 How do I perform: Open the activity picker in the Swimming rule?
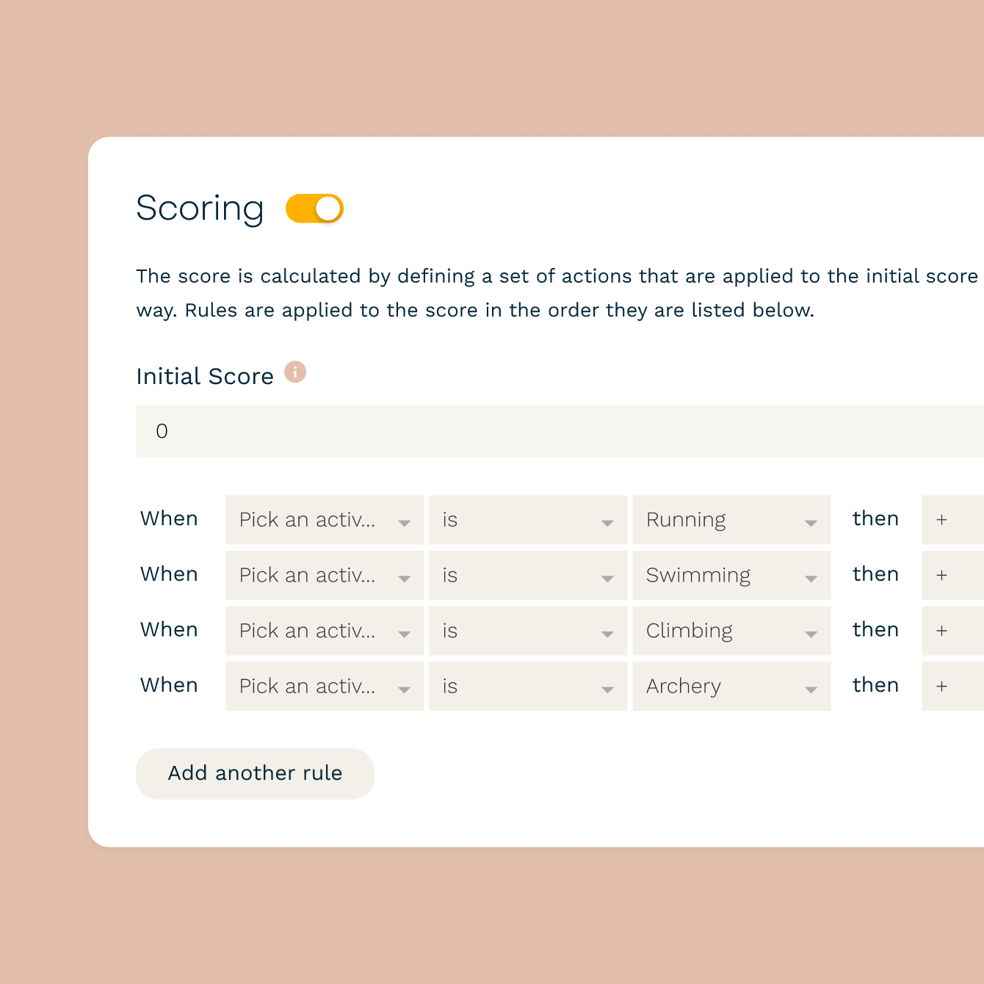click(324, 575)
